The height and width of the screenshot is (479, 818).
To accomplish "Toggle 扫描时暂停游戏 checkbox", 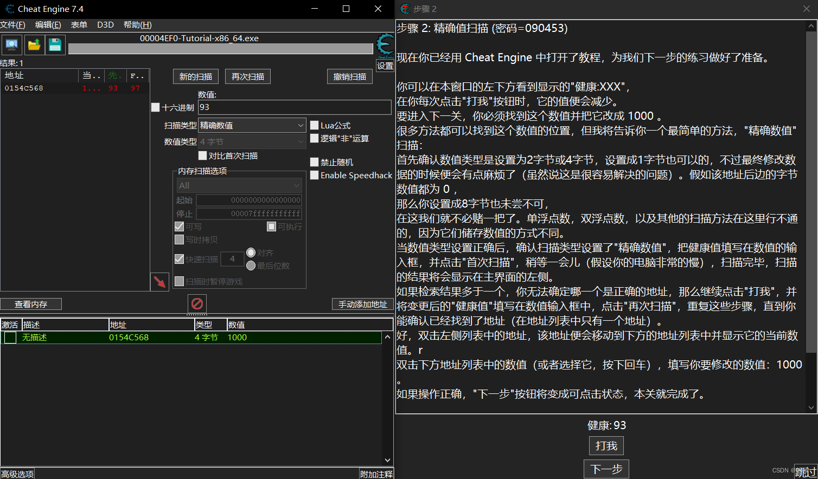I will click(x=179, y=281).
